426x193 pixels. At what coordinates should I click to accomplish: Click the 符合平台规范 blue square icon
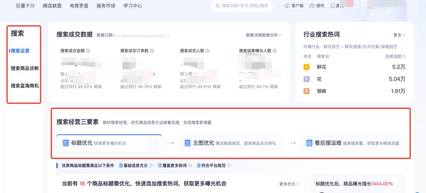[x=199, y=165]
